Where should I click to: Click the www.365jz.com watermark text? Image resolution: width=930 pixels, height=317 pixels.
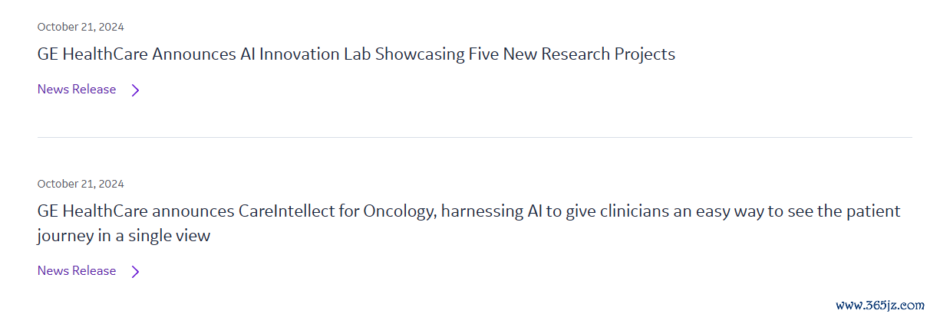pyautogui.click(x=880, y=305)
